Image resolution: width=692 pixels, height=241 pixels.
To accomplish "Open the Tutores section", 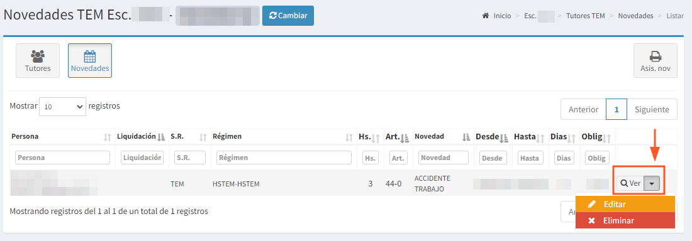I will tap(38, 60).
